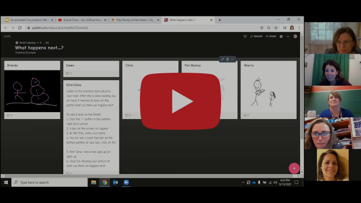Open File Explorer from the taskbar
Viewport: 361px width, 203px height.
pos(94,182)
